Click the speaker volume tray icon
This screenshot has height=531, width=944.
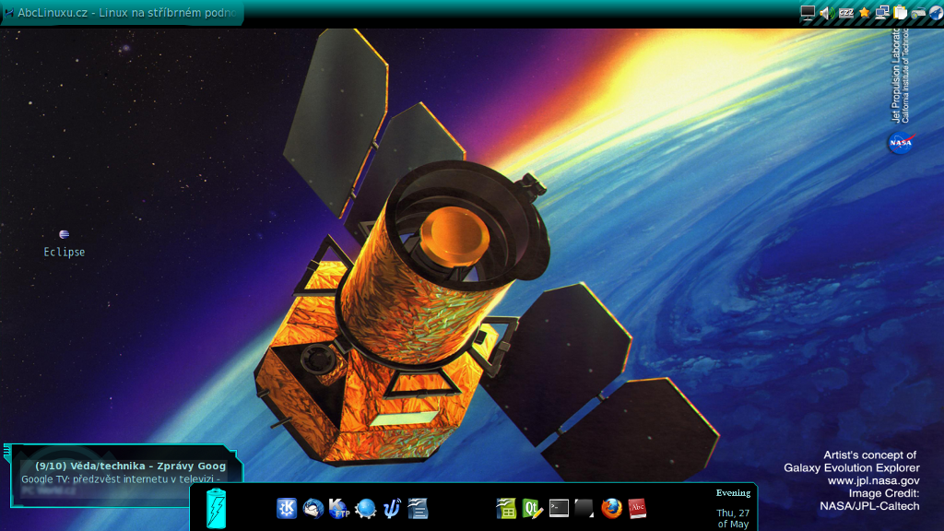[x=827, y=13]
